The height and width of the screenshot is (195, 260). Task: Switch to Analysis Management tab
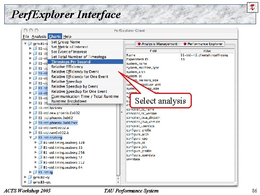(x=158, y=44)
